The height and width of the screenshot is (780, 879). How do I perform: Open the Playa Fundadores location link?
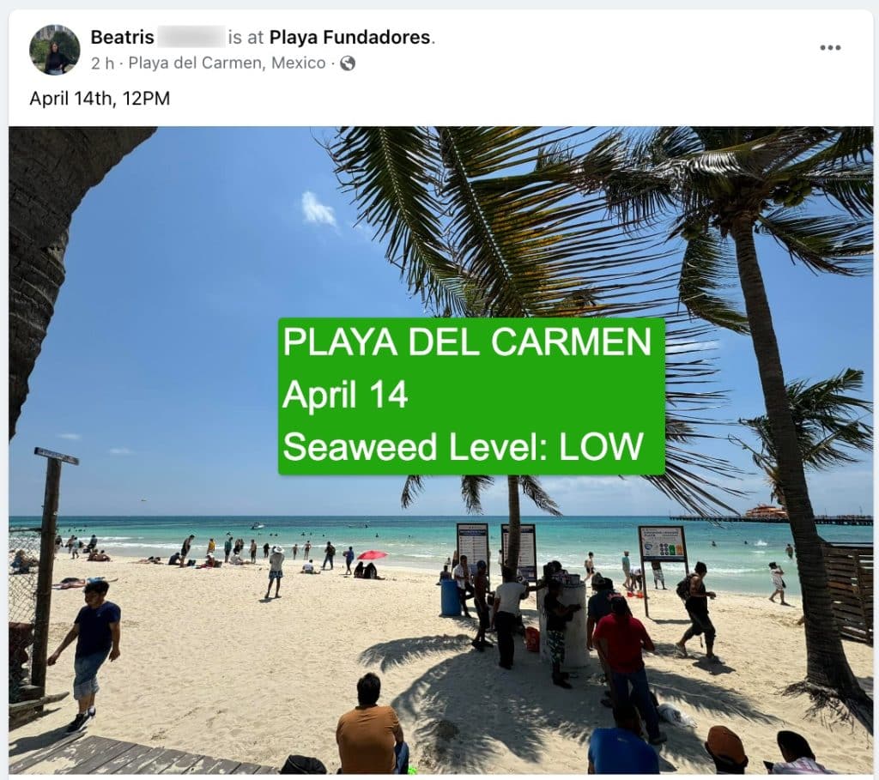(x=350, y=37)
